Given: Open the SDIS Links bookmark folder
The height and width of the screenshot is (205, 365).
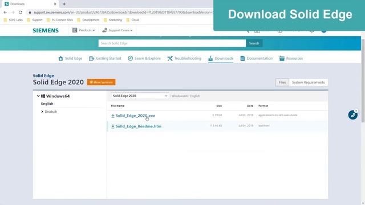Looking at the screenshot, I should 13,20.
